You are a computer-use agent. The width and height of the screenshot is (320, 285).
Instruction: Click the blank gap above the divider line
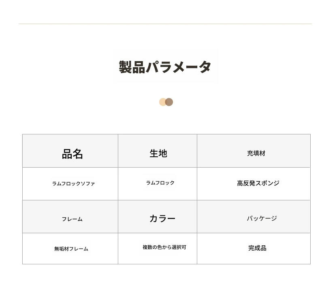coord(165,11)
